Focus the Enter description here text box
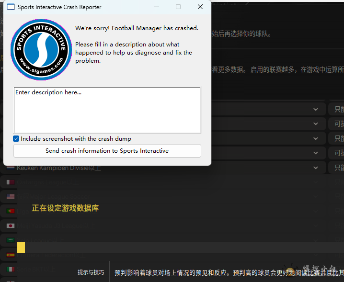Image resolution: width=344 pixels, height=282 pixels. pyautogui.click(x=107, y=110)
